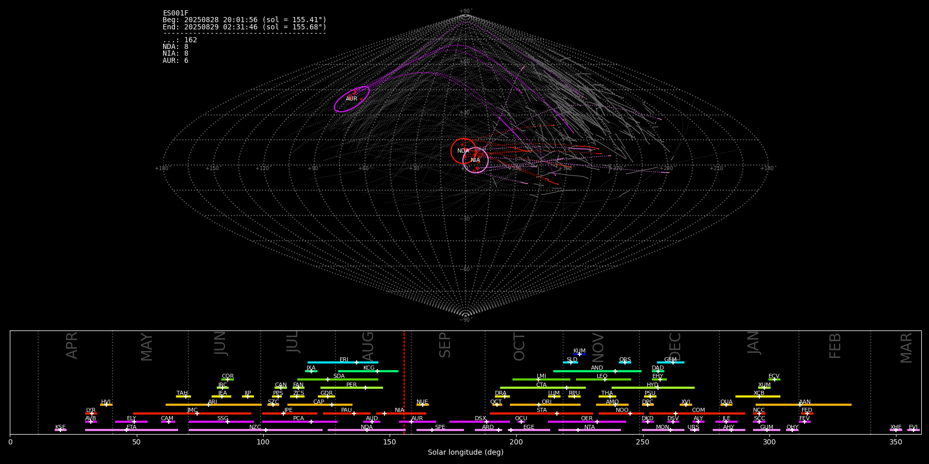The image size is (929, 464).
Task: Click the GEM shower label in timeline
Action: pos(670,360)
